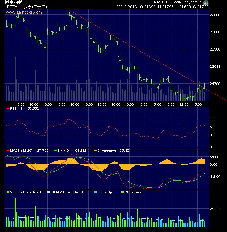The width and height of the screenshot is (227, 232).
Task: Click the SMA (20) = 8.498B label
Action: click(x=67, y=192)
